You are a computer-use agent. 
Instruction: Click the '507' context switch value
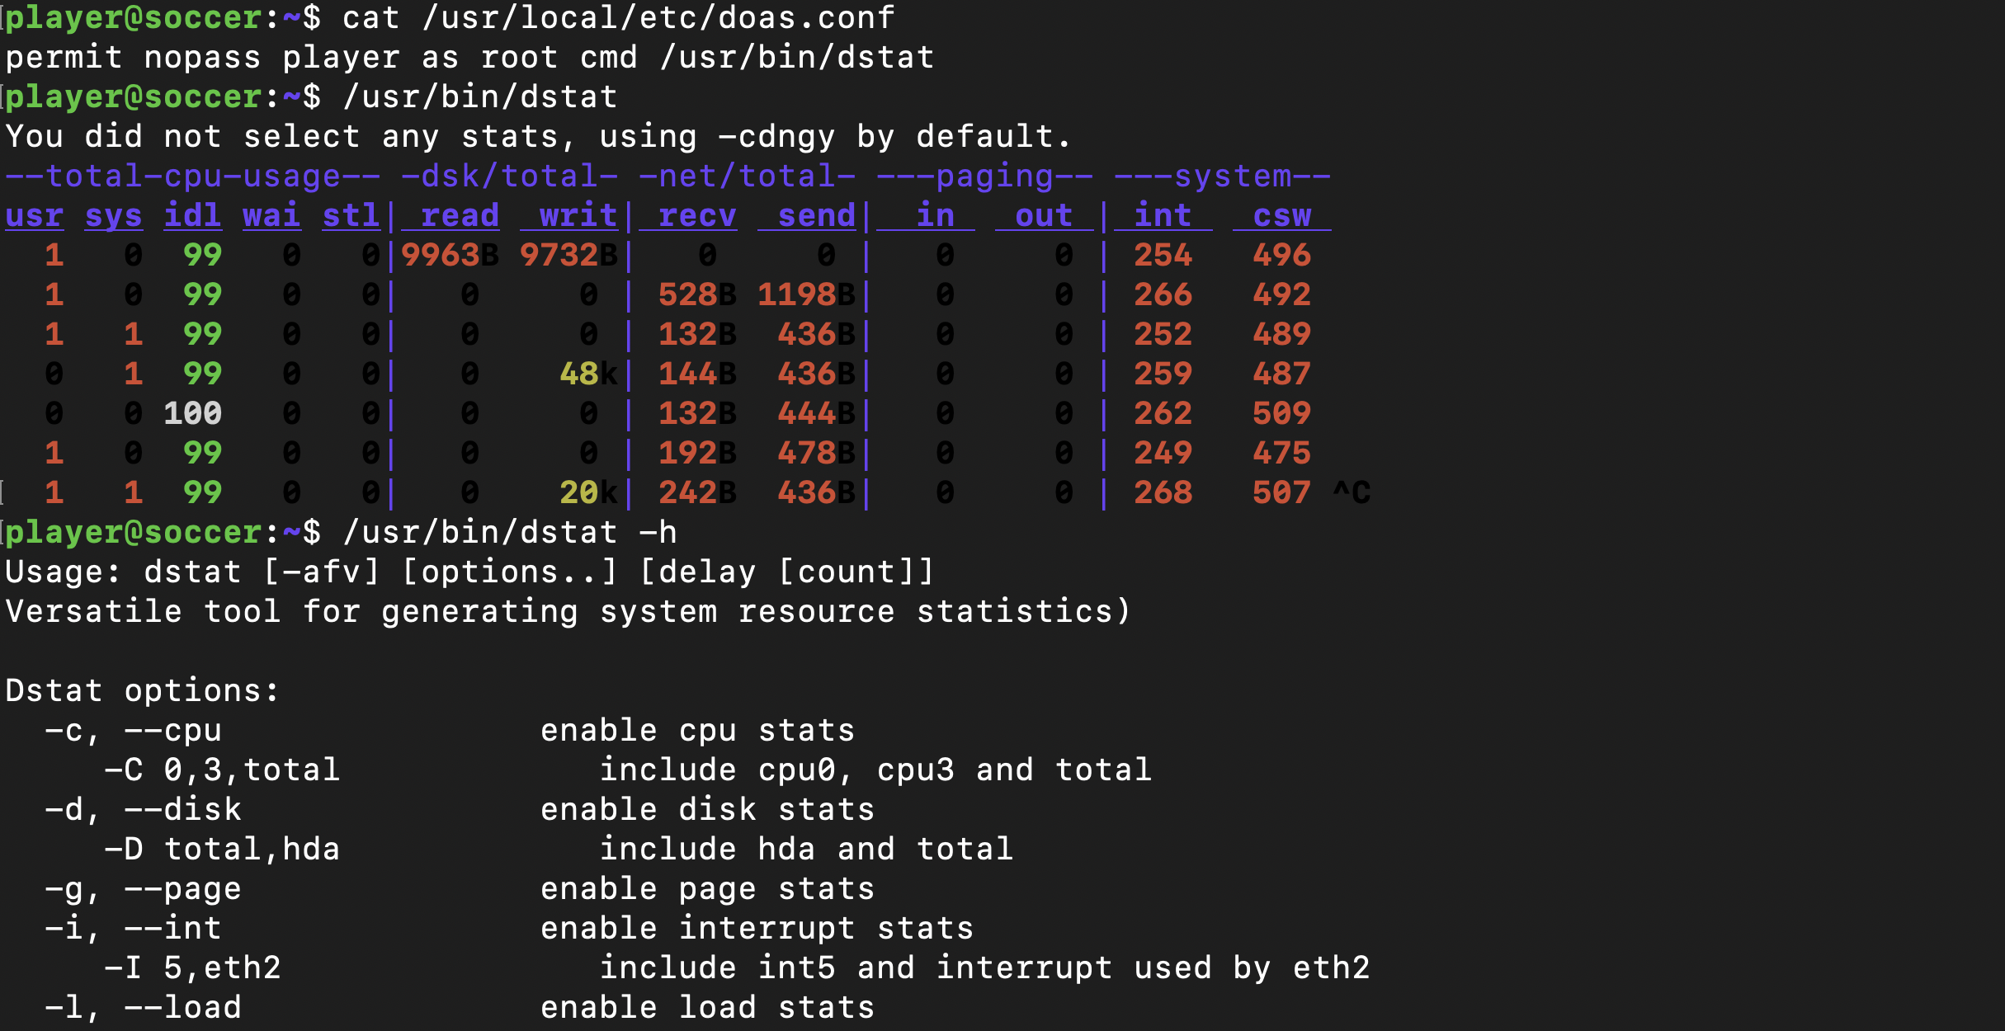tap(1282, 492)
